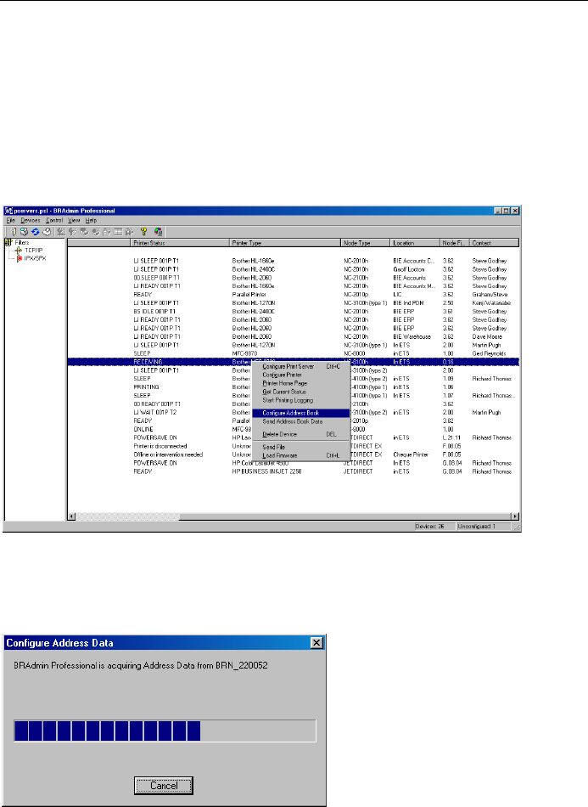Click the Unconfigured: 1 status bar entry

point(483,527)
